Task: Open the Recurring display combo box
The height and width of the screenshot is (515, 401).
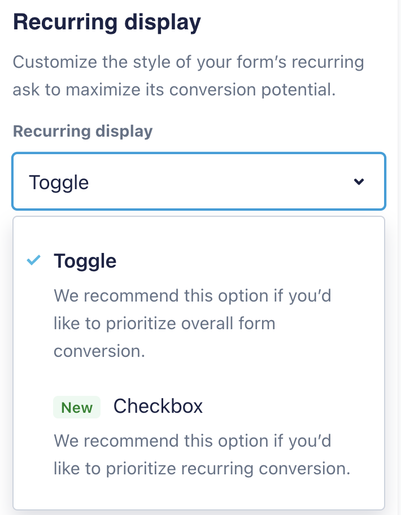Action: point(199,182)
